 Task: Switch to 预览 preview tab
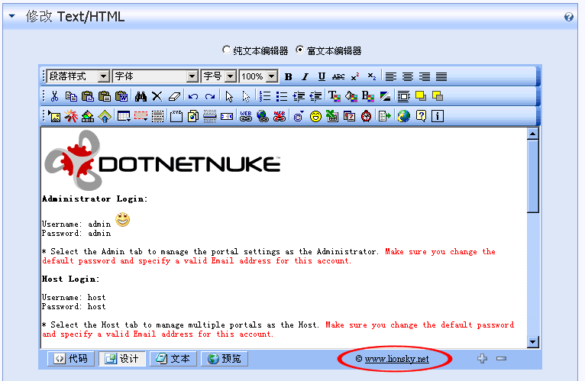[x=225, y=359]
